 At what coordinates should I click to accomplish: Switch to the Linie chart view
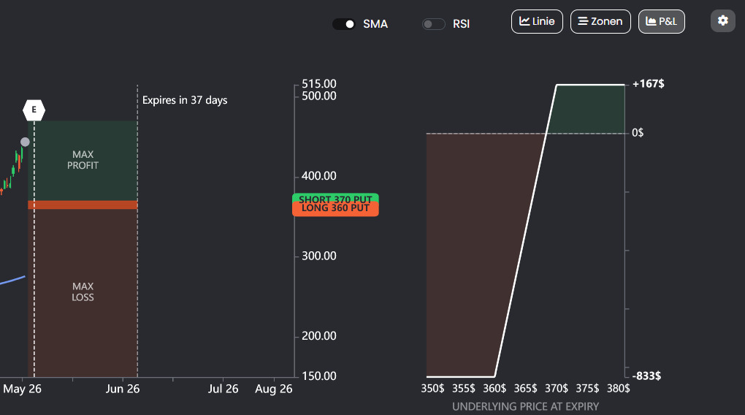pyautogui.click(x=537, y=21)
